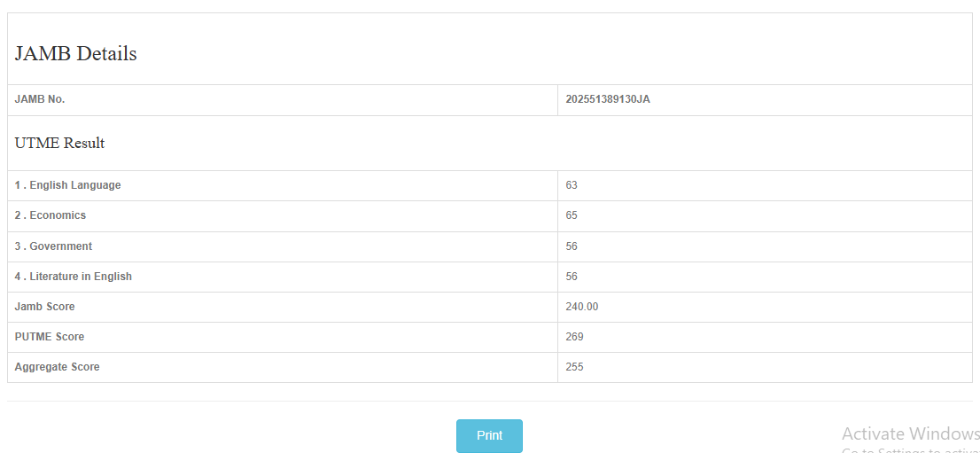The width and height of the screenshot is (980, 453).
Task: Click the Literature in English score 56
Action: [x=572, y=277]
